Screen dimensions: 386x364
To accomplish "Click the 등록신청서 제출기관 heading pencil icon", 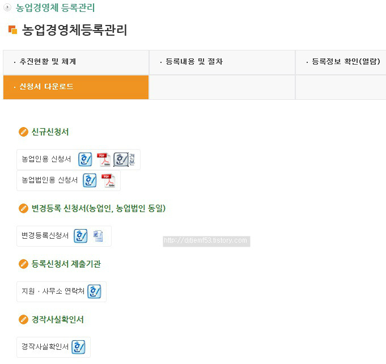I will click(x=23, y=264).
